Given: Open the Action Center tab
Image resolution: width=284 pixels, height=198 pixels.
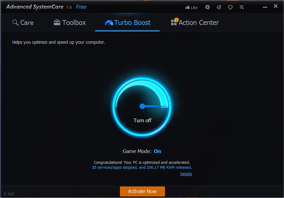Looking at the screenshot, I should tap(195, 23).
